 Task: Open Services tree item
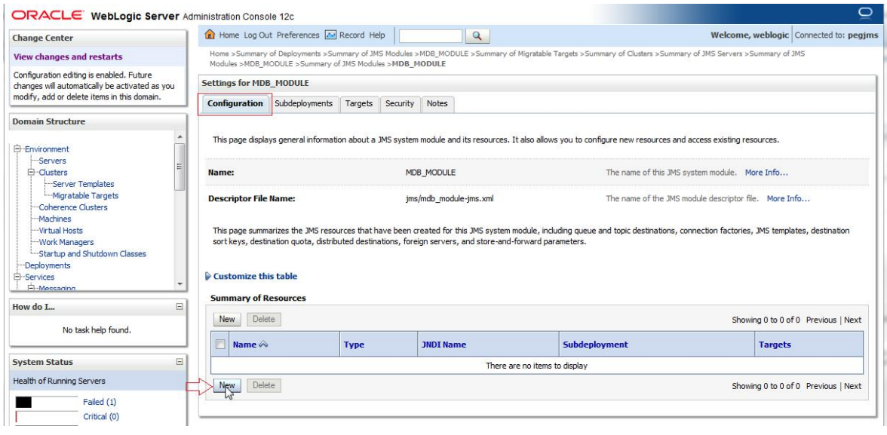coord(39,277)
